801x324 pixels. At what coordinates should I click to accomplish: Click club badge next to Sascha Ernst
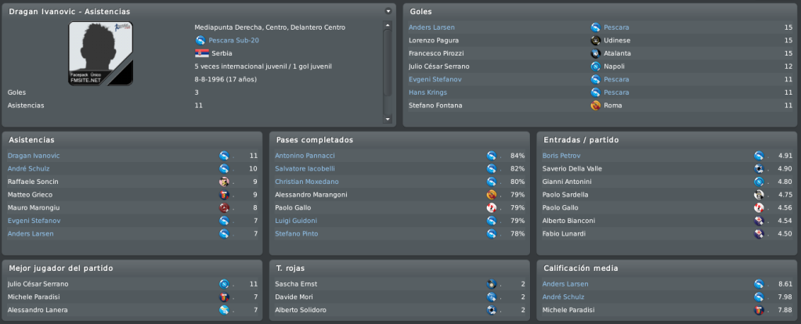(x=492, y=284)
